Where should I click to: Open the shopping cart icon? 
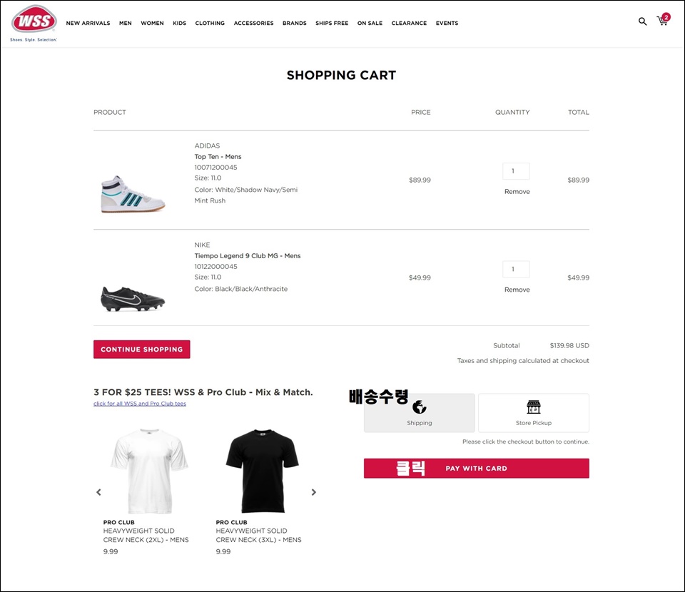coord(663,20)
